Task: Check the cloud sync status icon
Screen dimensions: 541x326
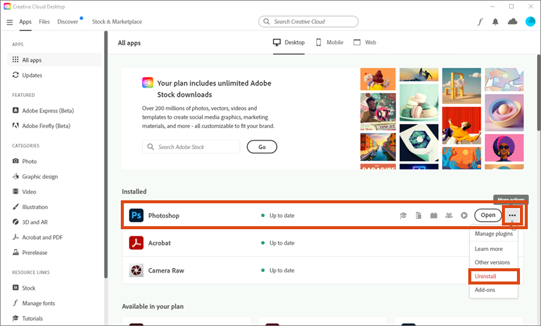Action: tap(512, 22)
